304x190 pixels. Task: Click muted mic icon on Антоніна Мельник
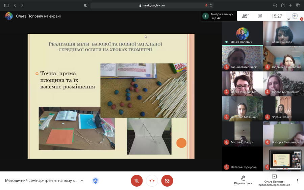226,117
